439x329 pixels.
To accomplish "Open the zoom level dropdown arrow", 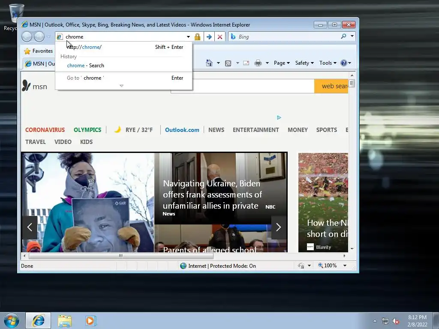I will coord(345,266).
